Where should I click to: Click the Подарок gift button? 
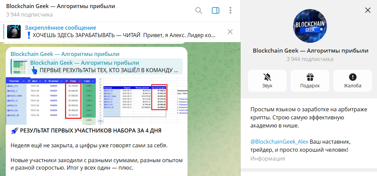[310, 81]
